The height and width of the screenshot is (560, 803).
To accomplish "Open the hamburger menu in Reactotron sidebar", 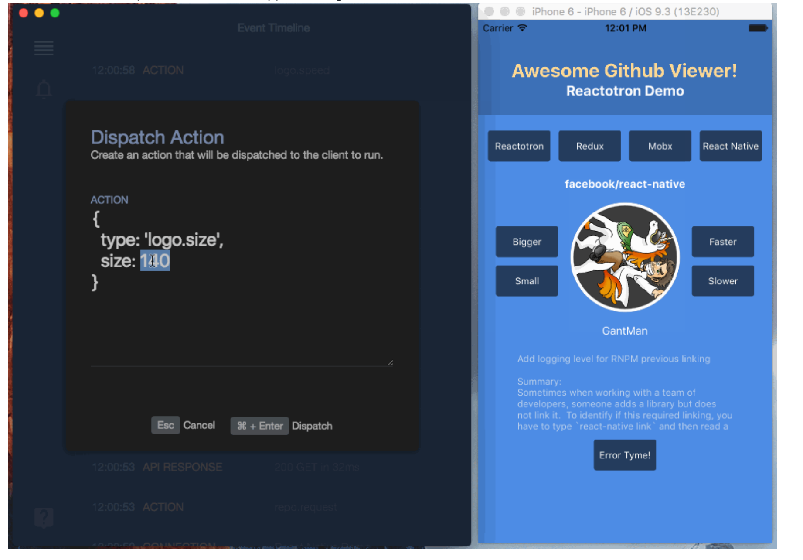I will tap(44, 48).
